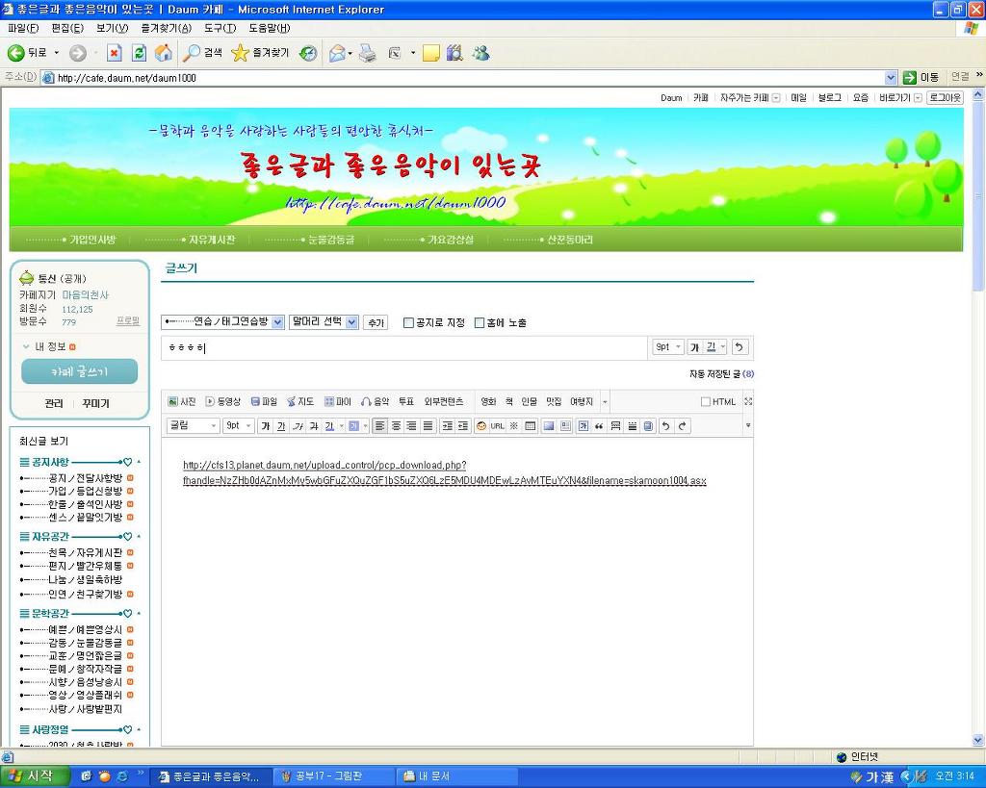Viewport: 986px width, 788px height.
Task: Go back with the 뒤로 button
Action: [28, 53]
